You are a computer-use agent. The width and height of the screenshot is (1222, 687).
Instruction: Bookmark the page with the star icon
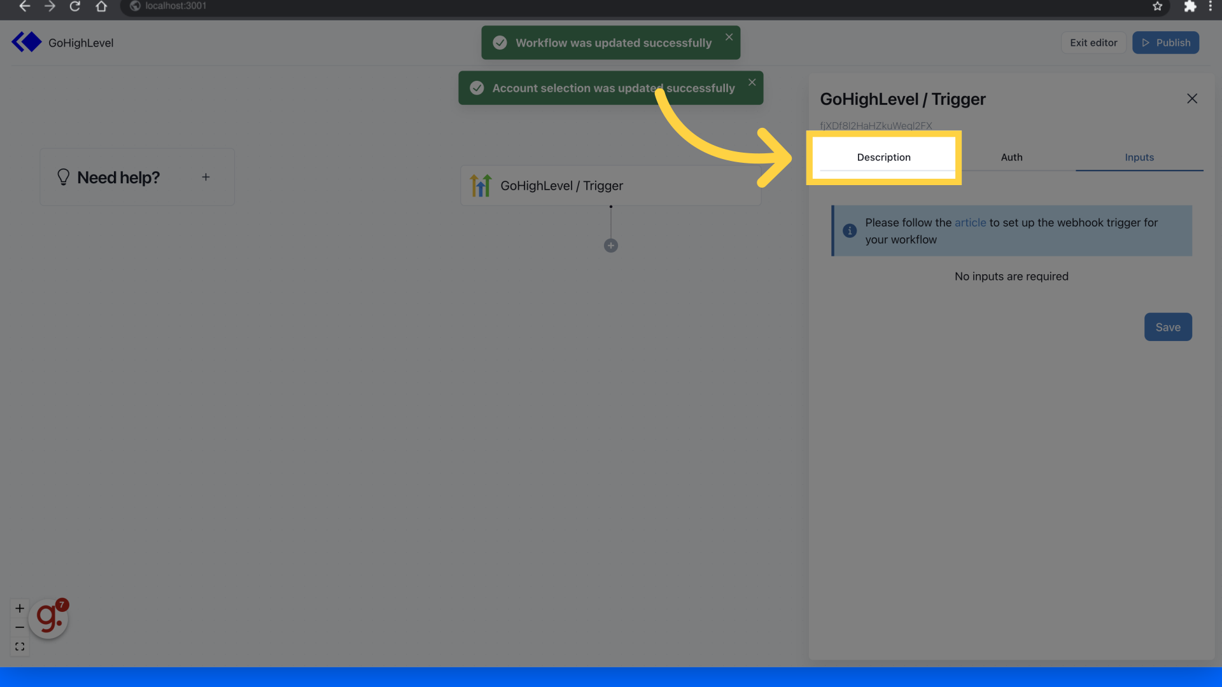(1158, 6)
